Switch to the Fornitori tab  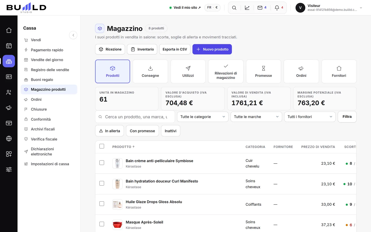tap(339, 71)
